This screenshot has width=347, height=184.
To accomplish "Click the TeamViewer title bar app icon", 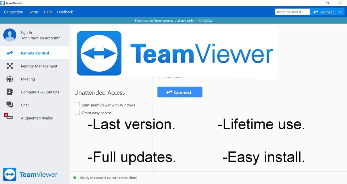I will (2, 3).
